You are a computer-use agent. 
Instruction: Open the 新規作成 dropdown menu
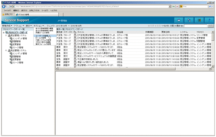coord(7,26)
